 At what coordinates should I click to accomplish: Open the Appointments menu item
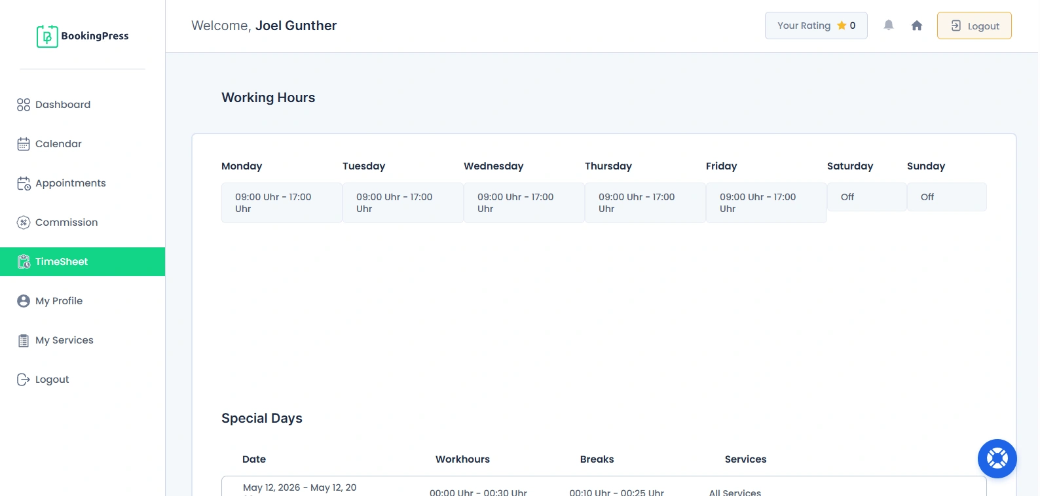83,183
